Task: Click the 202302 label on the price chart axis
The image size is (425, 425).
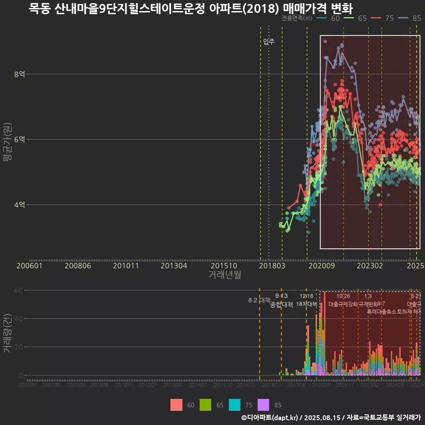Action: pos(370,266)
